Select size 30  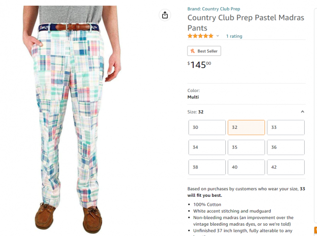point(207,127)
